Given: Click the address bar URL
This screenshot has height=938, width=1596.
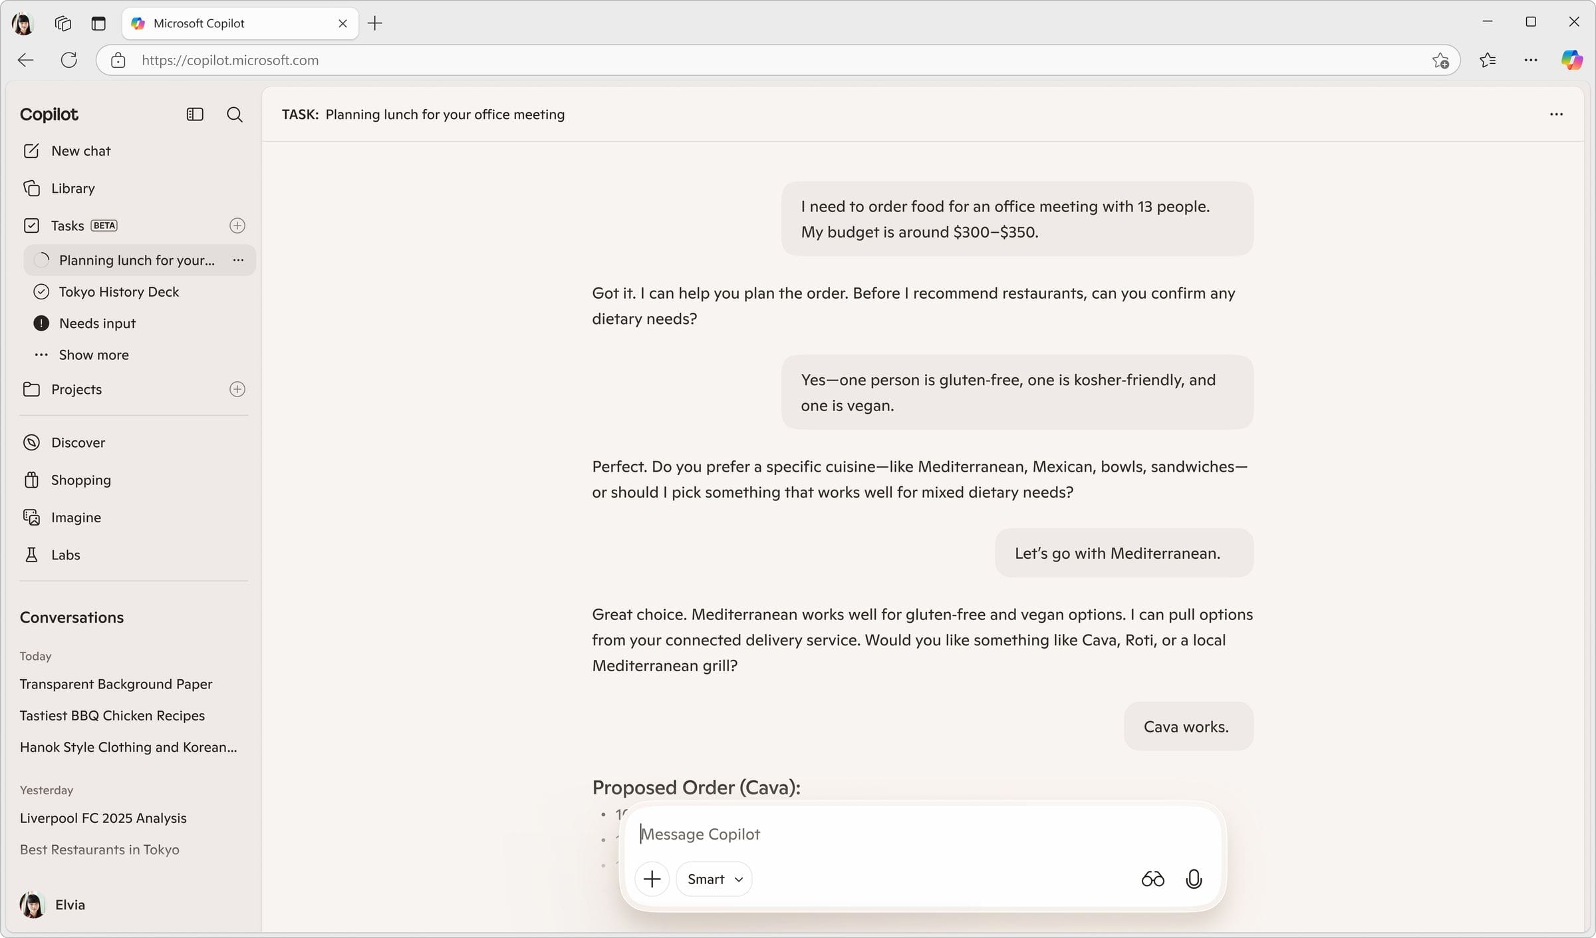Looking at the screenshot, I should pyautogui.click(x=230, y=60).
